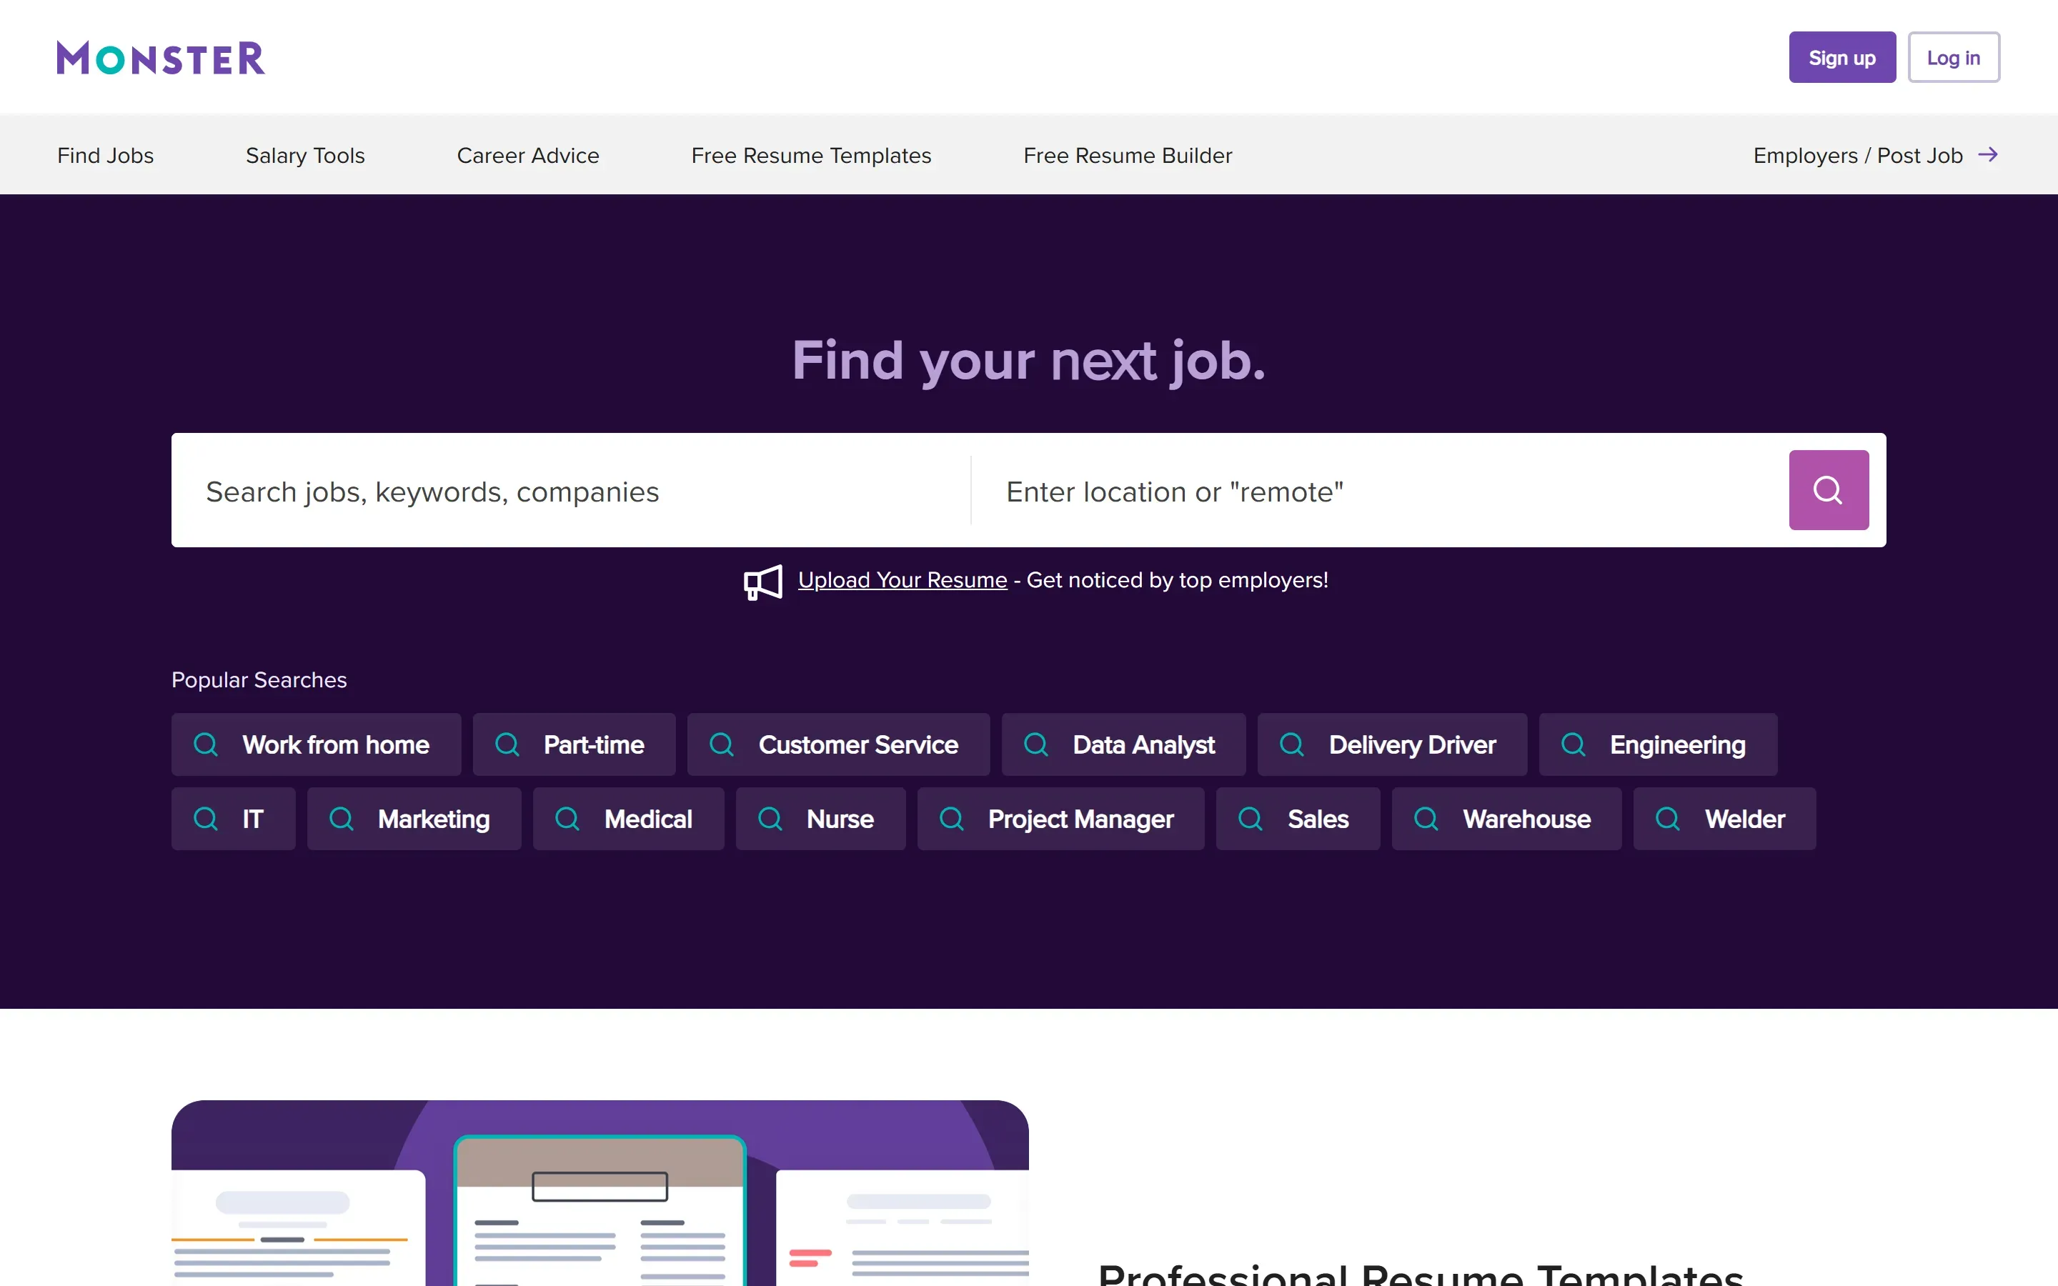
Task: Select the Marketing popular search
Action: (x=414, y=818)
